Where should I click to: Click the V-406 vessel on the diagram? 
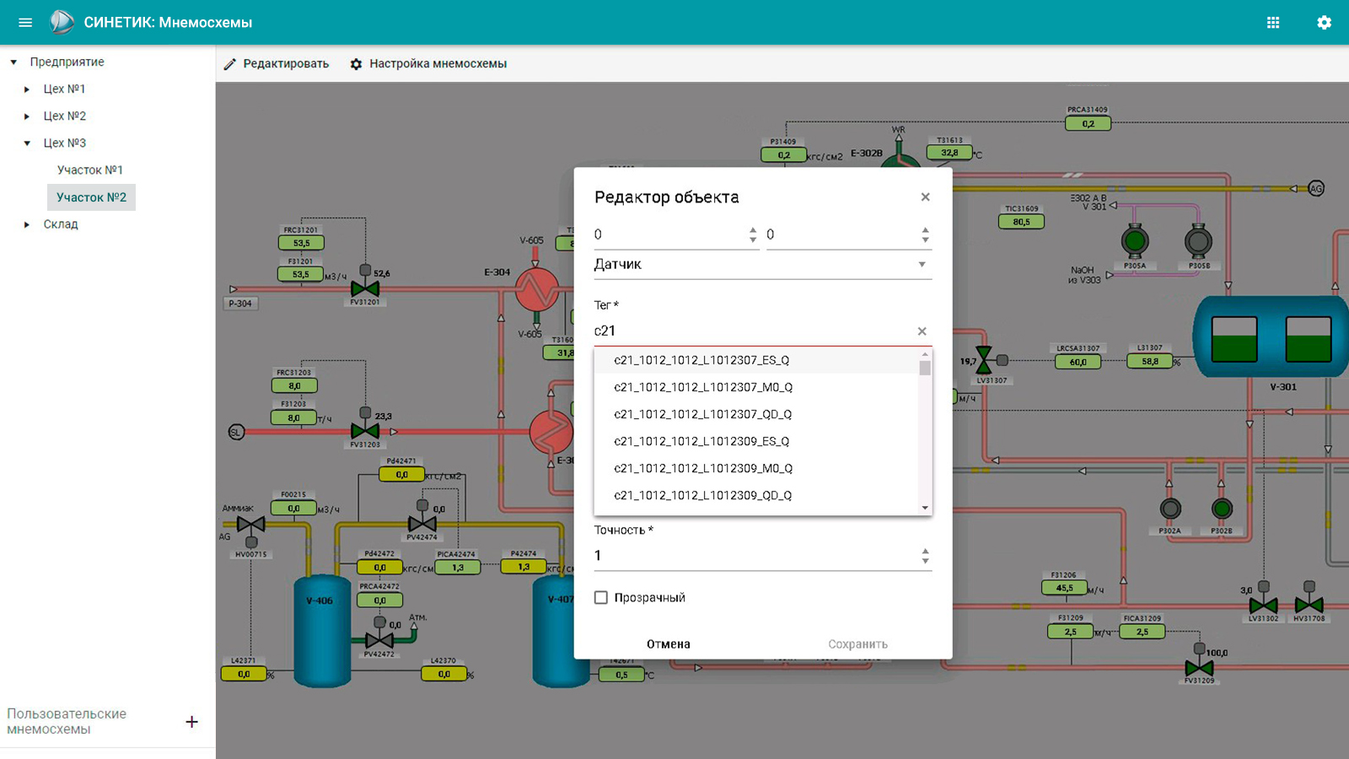pos(322,631)
